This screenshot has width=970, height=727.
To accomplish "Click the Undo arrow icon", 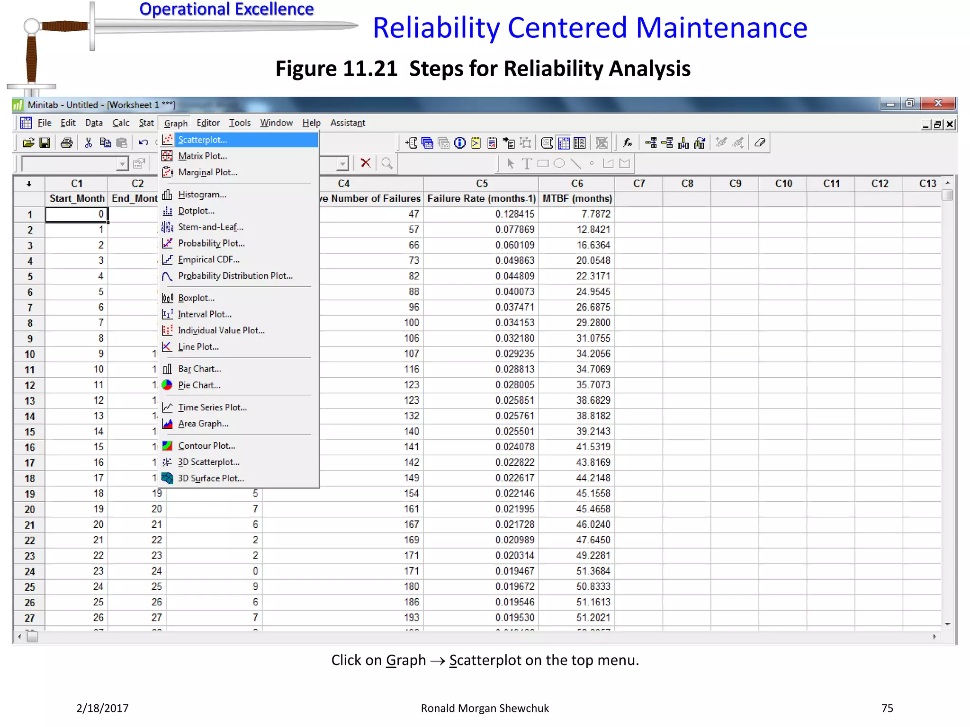I will tap(144, 142).
